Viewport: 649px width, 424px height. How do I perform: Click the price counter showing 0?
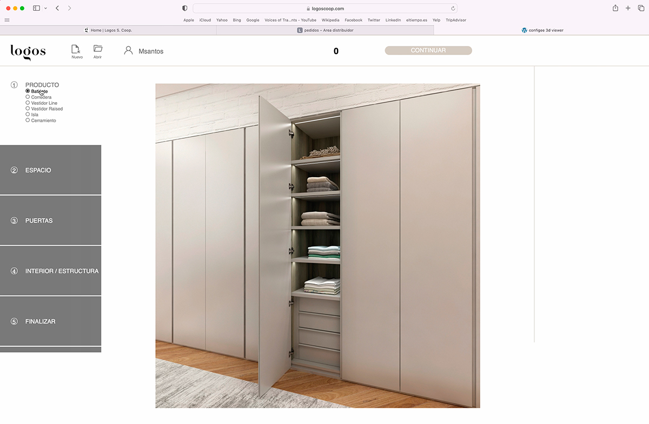(336, 51)
